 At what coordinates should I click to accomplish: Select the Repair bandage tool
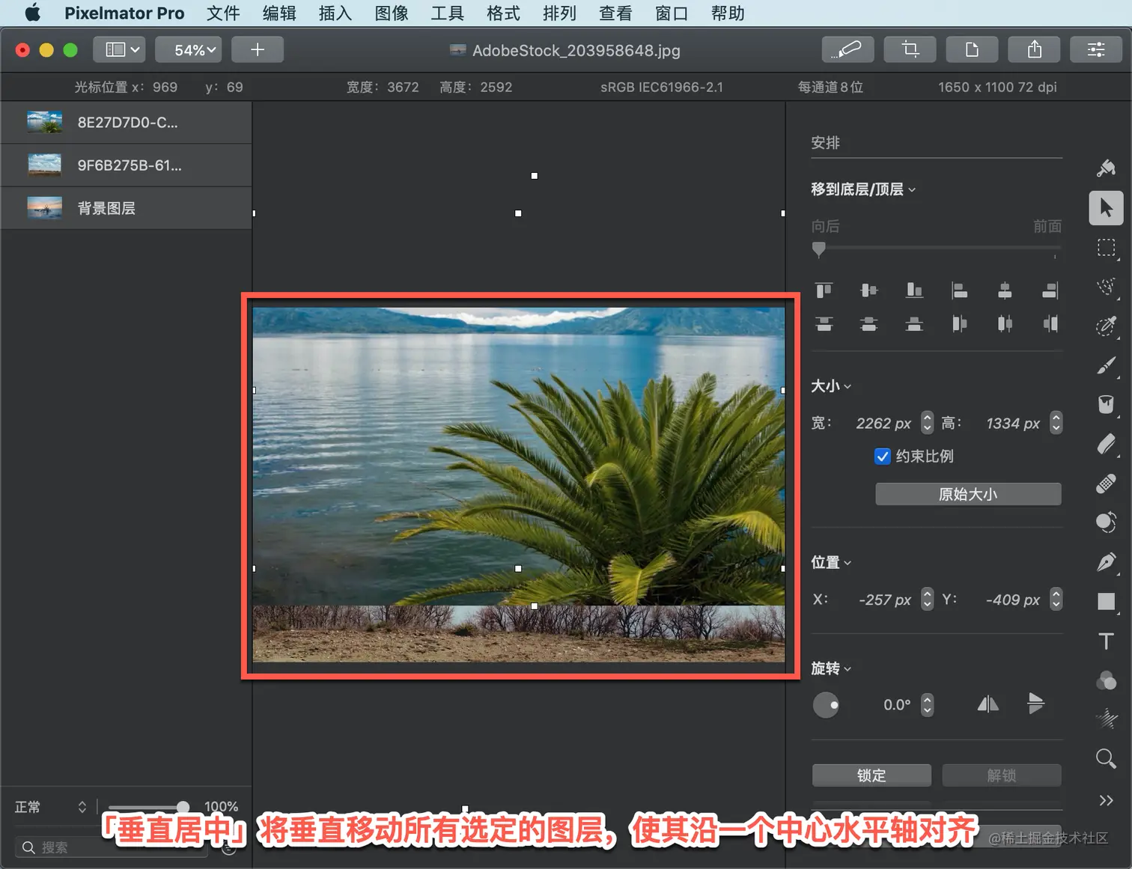tap(1106, 484)
